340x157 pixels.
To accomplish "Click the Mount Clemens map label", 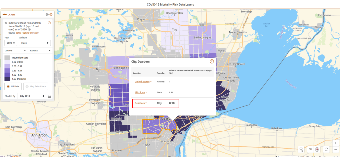I will click(x=238, y=32).
